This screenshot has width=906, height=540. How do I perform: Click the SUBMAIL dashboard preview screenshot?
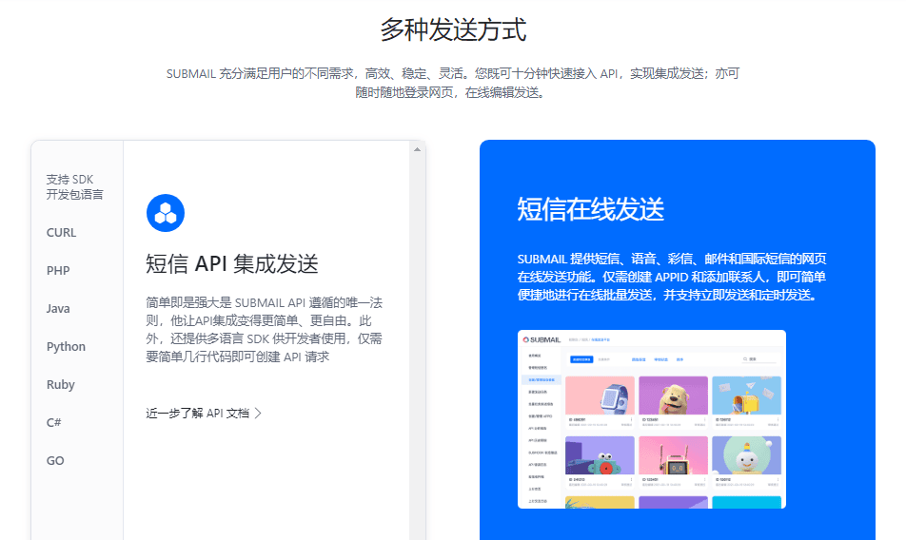click(652, 419)
